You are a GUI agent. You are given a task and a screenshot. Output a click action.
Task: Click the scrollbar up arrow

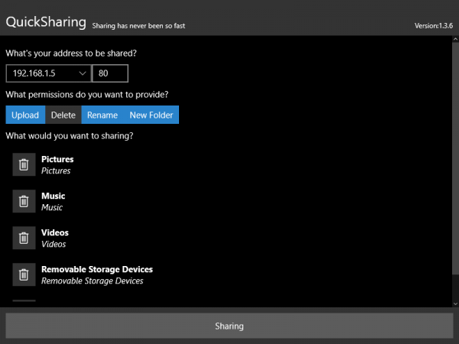(455, 39)
